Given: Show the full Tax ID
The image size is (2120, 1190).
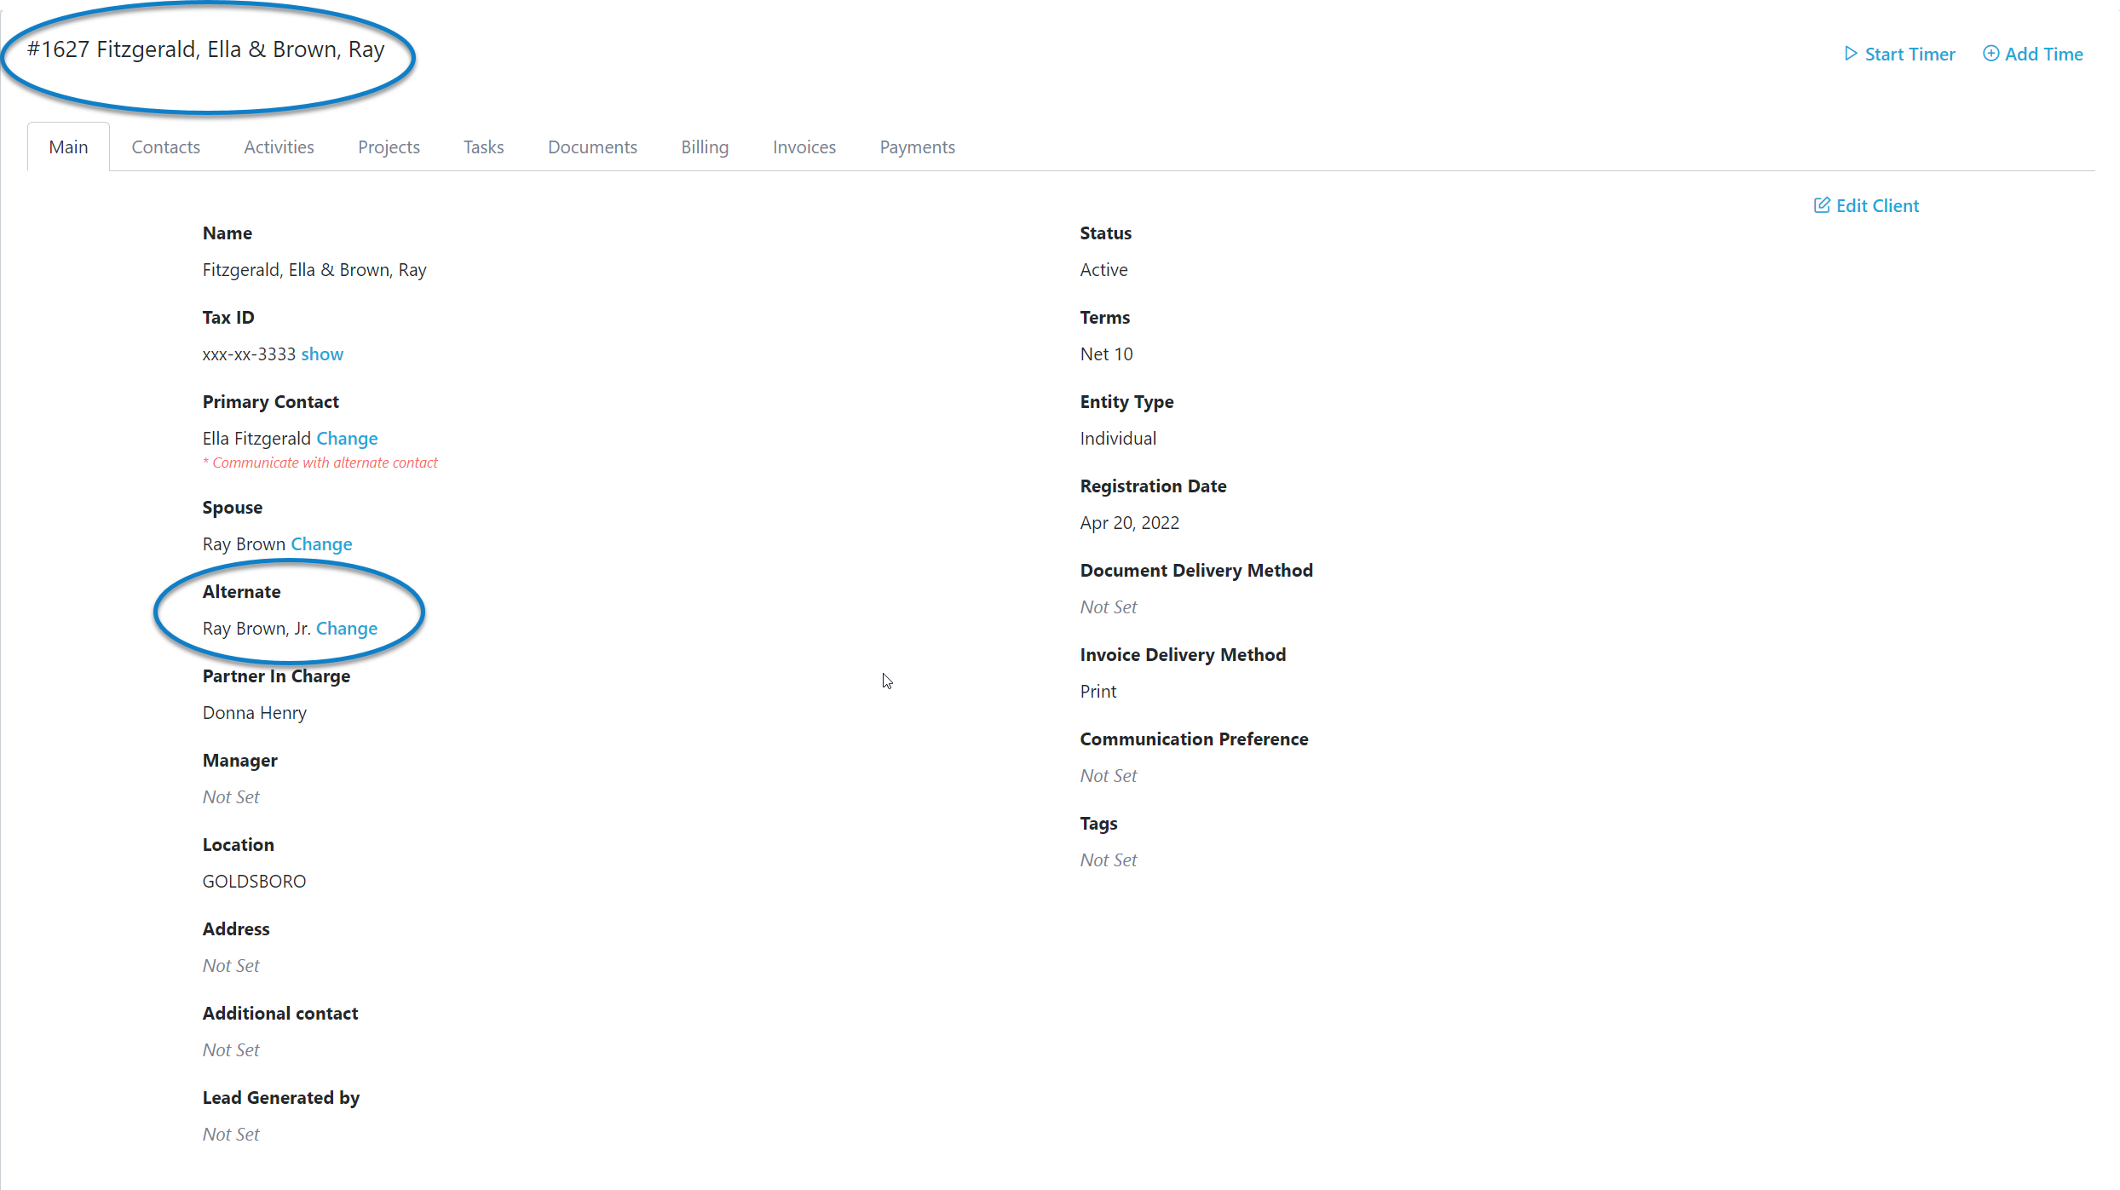Looking at the screenshot, I should [321, 354].
